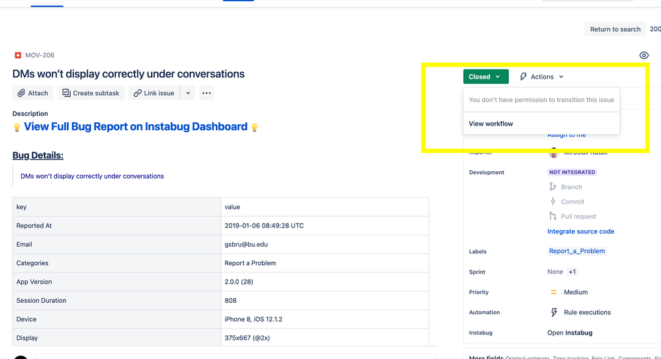Click the paperclip icon on Attach
This screenshot has height=359, width=661.
coord(21,93)
